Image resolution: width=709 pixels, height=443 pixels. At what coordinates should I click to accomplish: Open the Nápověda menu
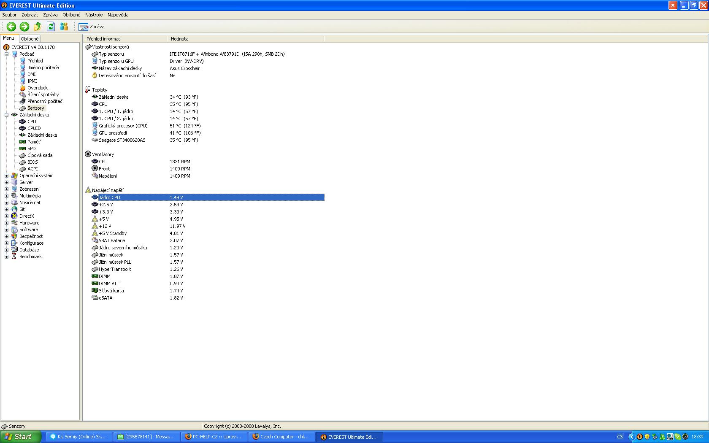[x=118, y=15]
